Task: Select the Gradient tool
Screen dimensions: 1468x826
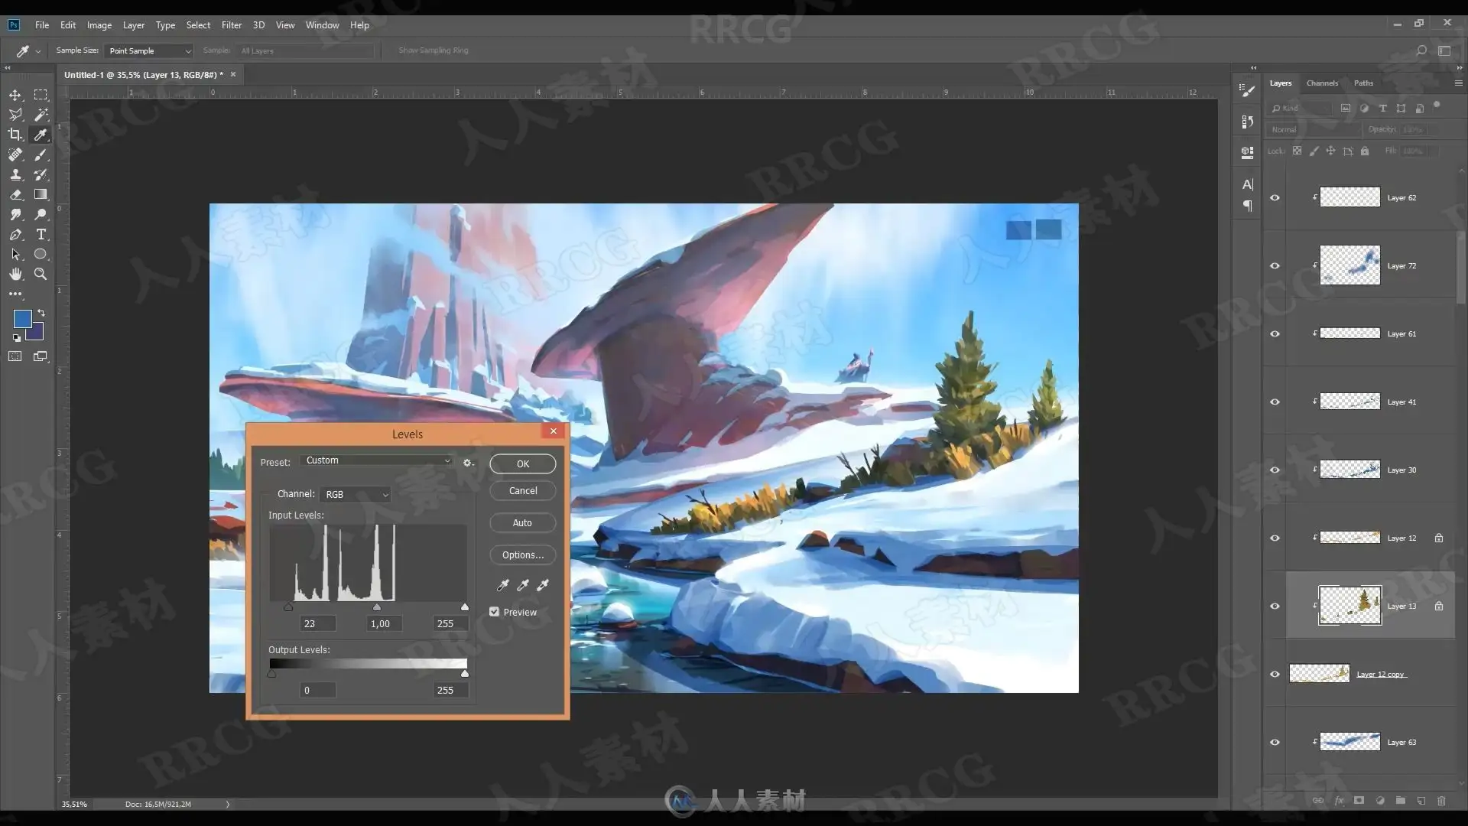Action: [x=41, y=194]
